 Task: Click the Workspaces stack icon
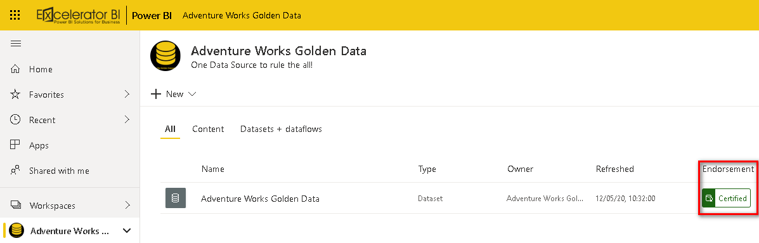click(15, 205)
